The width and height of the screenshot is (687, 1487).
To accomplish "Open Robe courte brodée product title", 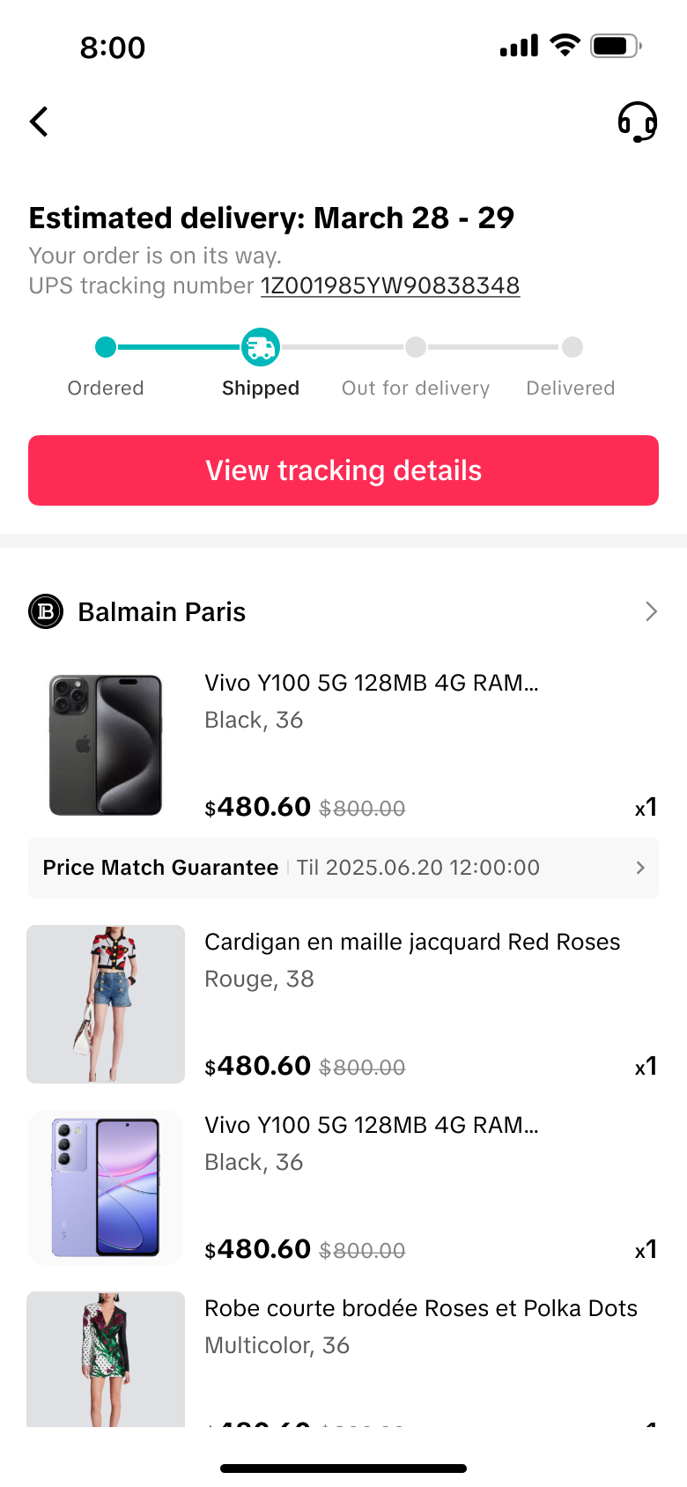I will (421, 1308).
